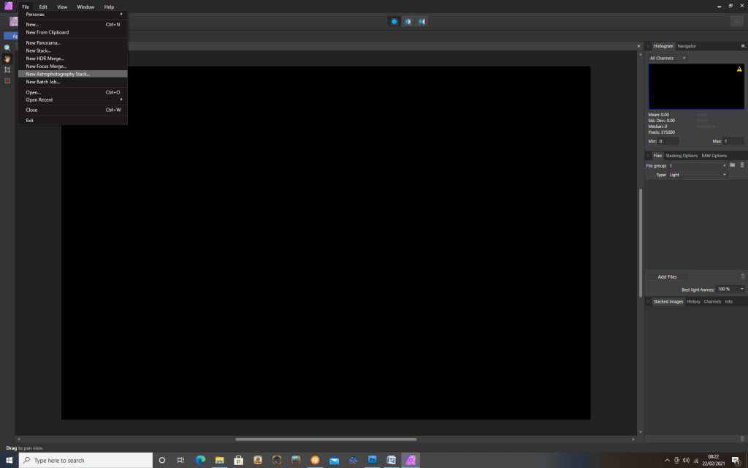
Task: Choose Close from the File menu
Action: click(73, 110)
